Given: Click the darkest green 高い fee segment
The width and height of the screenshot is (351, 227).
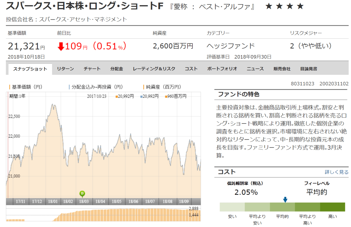Looking at the screenshot, I should tap(332, 207).
